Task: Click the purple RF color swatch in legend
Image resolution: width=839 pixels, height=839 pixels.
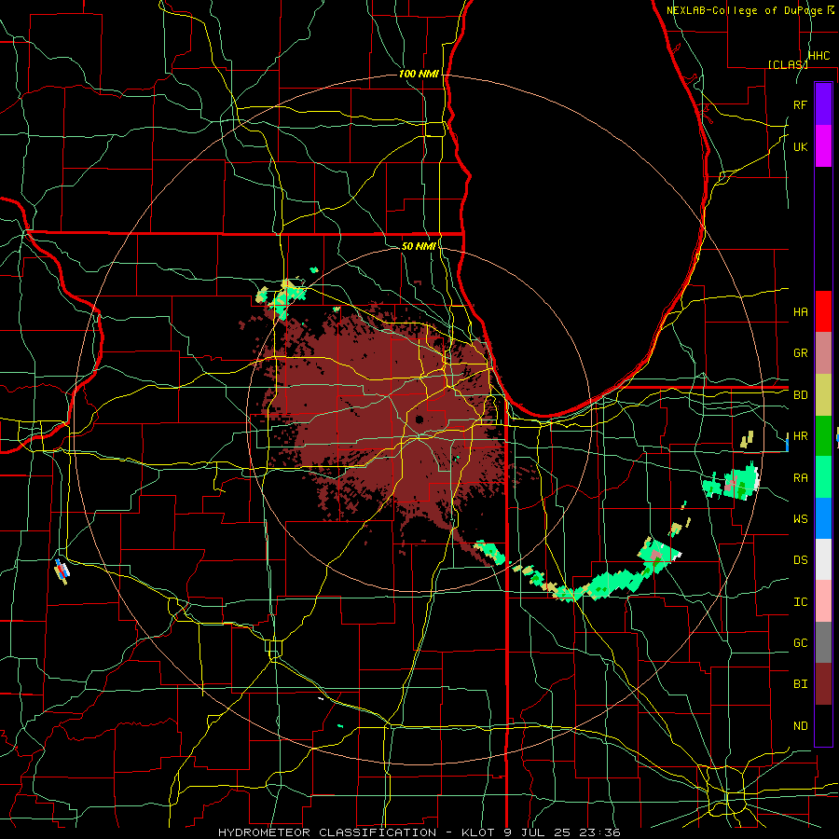Action: pyautogui.click(x=823, y=104)
